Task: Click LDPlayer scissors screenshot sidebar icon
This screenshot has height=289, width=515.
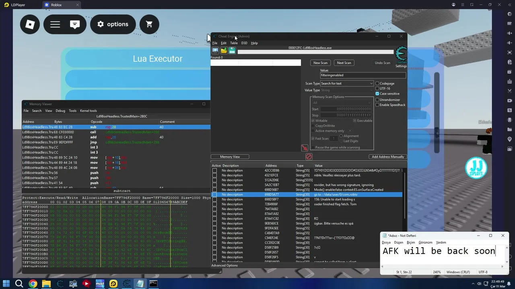Action: point(510,91)
